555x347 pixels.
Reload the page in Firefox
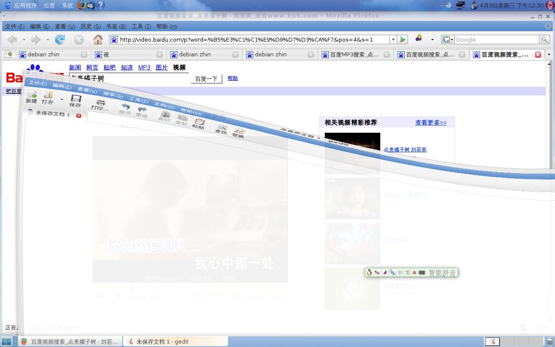click(60, 39)
